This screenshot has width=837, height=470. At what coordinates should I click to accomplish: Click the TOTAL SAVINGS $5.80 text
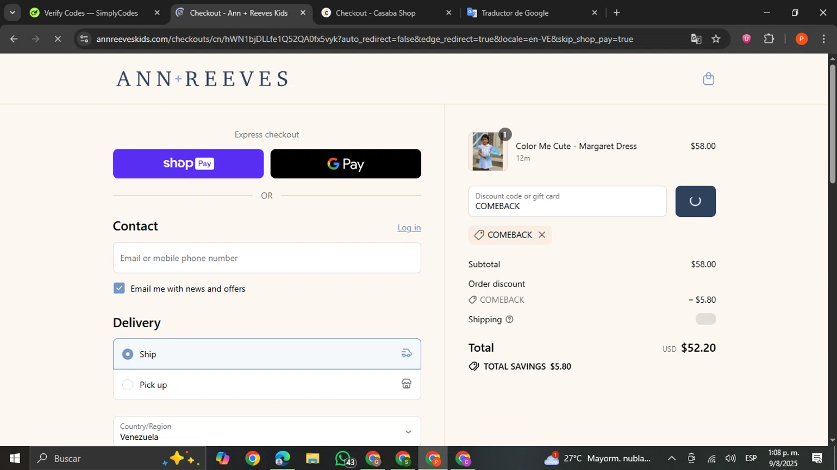(x=527, y=366)
